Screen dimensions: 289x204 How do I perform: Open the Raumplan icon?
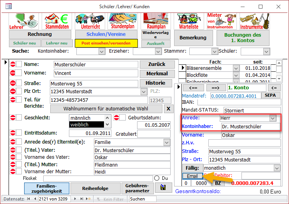coord(156,21)
